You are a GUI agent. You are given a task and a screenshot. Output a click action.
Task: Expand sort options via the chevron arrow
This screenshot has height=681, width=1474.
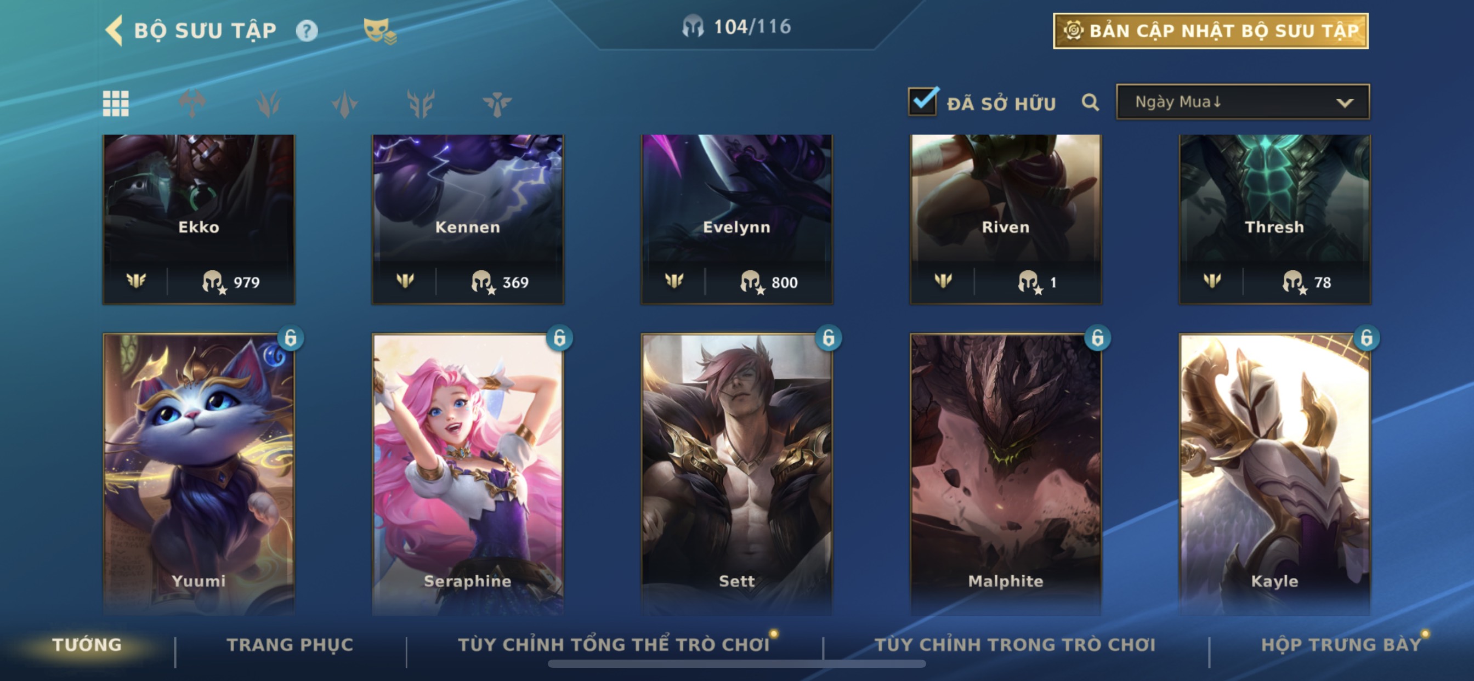coord(1344,103)
